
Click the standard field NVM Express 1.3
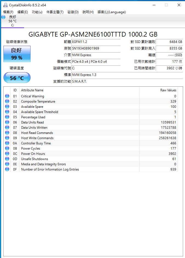pyautogui.click(x=127, y=75)
